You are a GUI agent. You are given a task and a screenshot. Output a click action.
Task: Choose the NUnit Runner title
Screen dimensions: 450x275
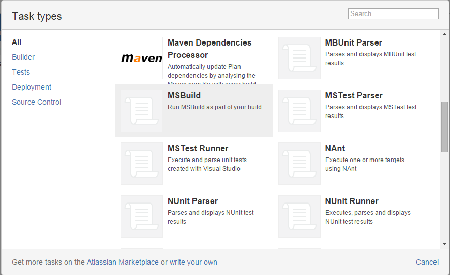coord(352,201)
